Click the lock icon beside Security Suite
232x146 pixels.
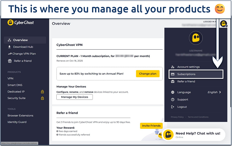[x=42, y=98]
